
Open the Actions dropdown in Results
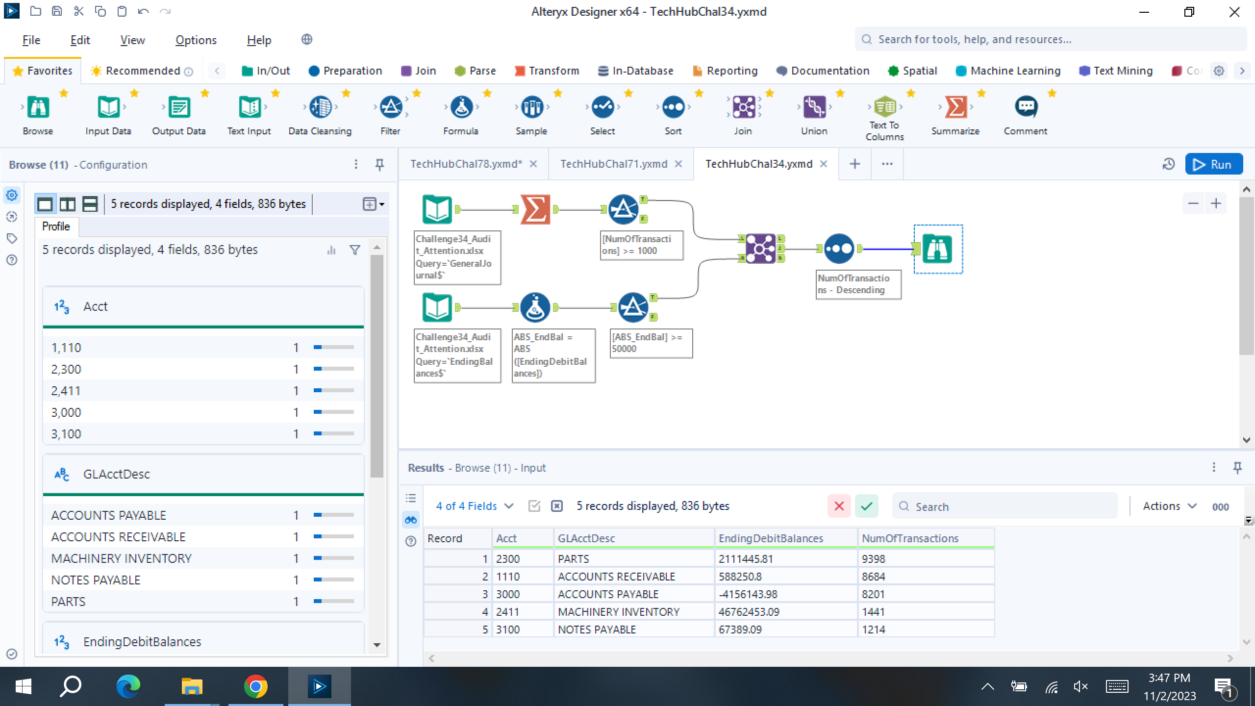[x=1169, y=506]
